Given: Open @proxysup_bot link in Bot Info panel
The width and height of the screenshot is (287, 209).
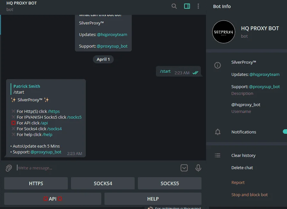Looking at the screenshot, I should [x=264, y=86].
